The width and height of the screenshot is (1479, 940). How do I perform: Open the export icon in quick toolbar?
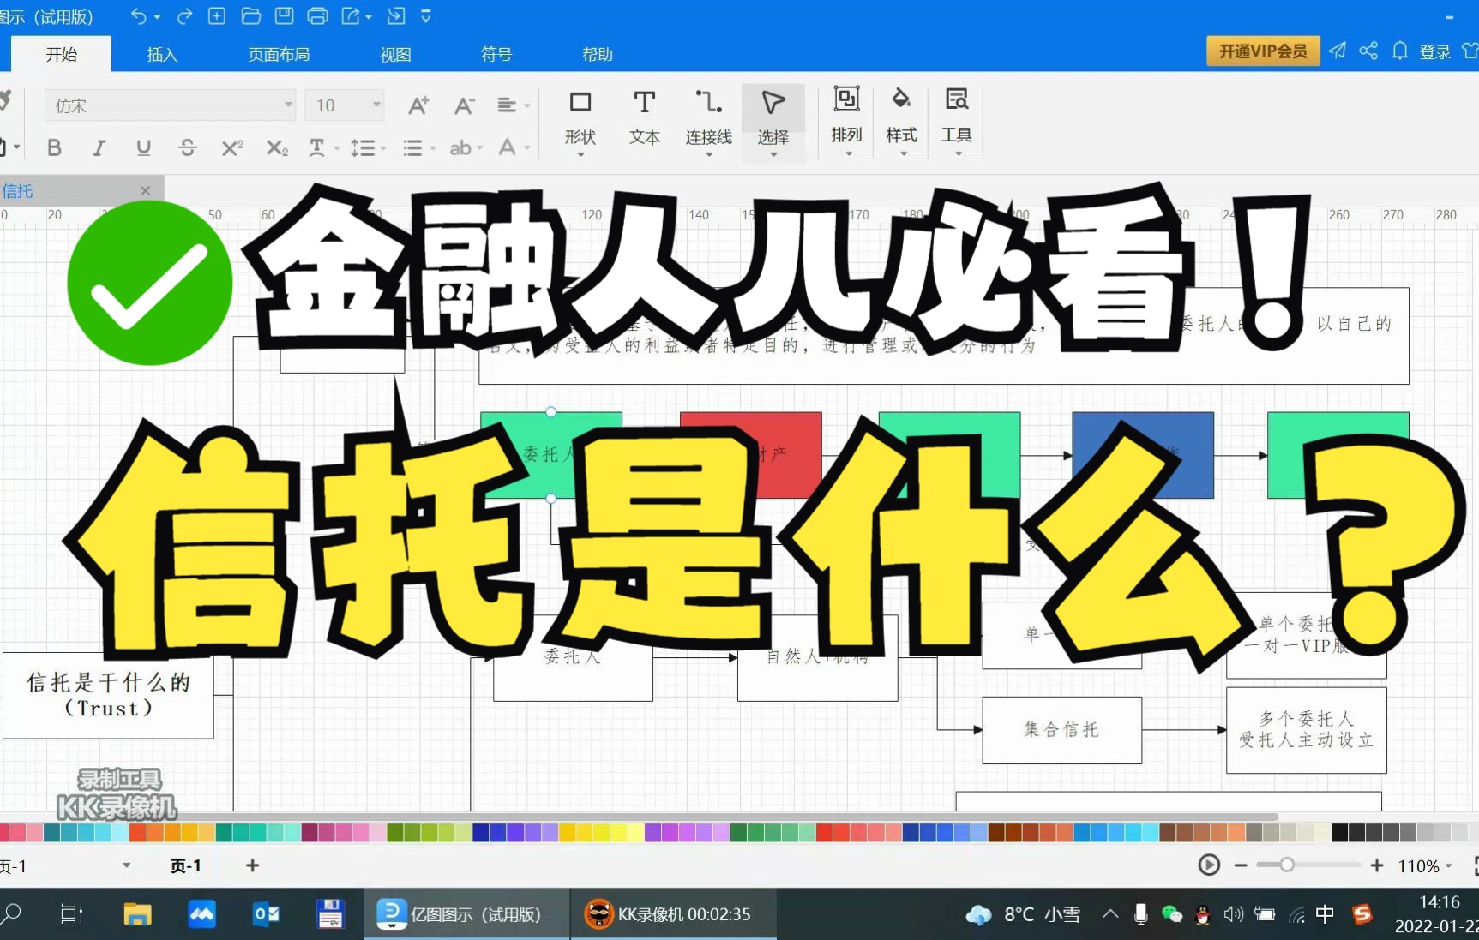point(352,16)
